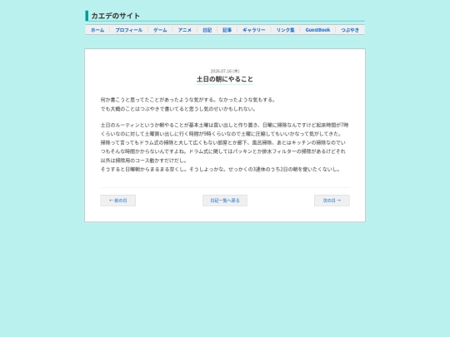Click the line starting でも大概のことはつぶやきで
Viewport: 450px width, 337px height.
point(178,109)
